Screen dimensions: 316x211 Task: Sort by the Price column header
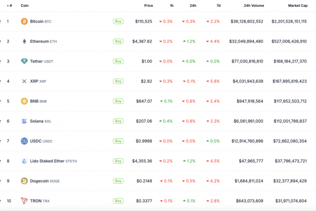[149, 6]
